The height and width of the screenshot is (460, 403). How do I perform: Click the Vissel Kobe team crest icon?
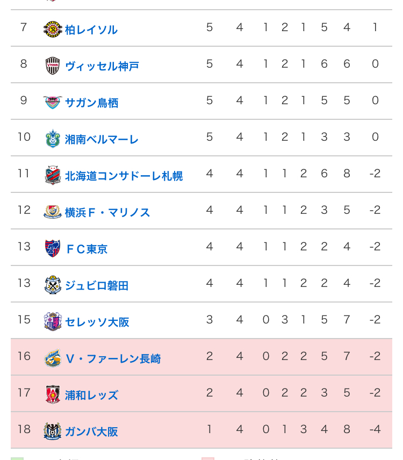(53, 66)
